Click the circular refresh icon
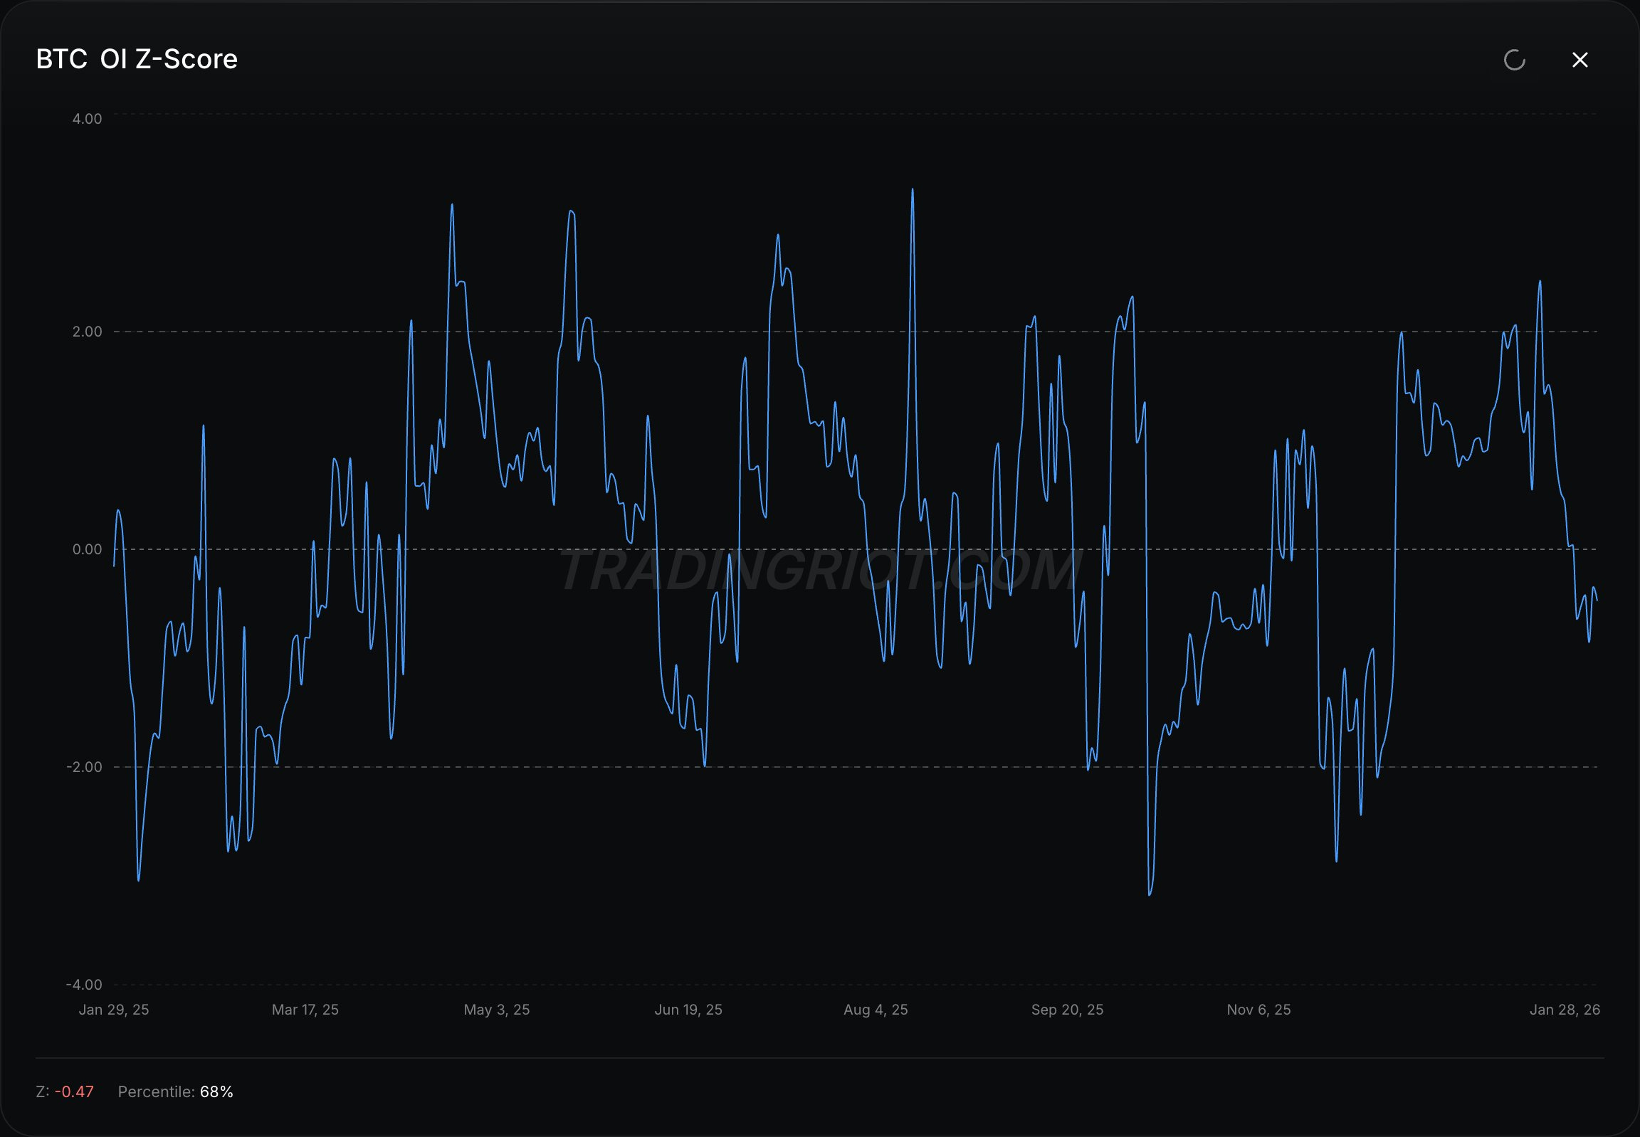Screen dimensions: 1640x1137 pos(1515,60)
